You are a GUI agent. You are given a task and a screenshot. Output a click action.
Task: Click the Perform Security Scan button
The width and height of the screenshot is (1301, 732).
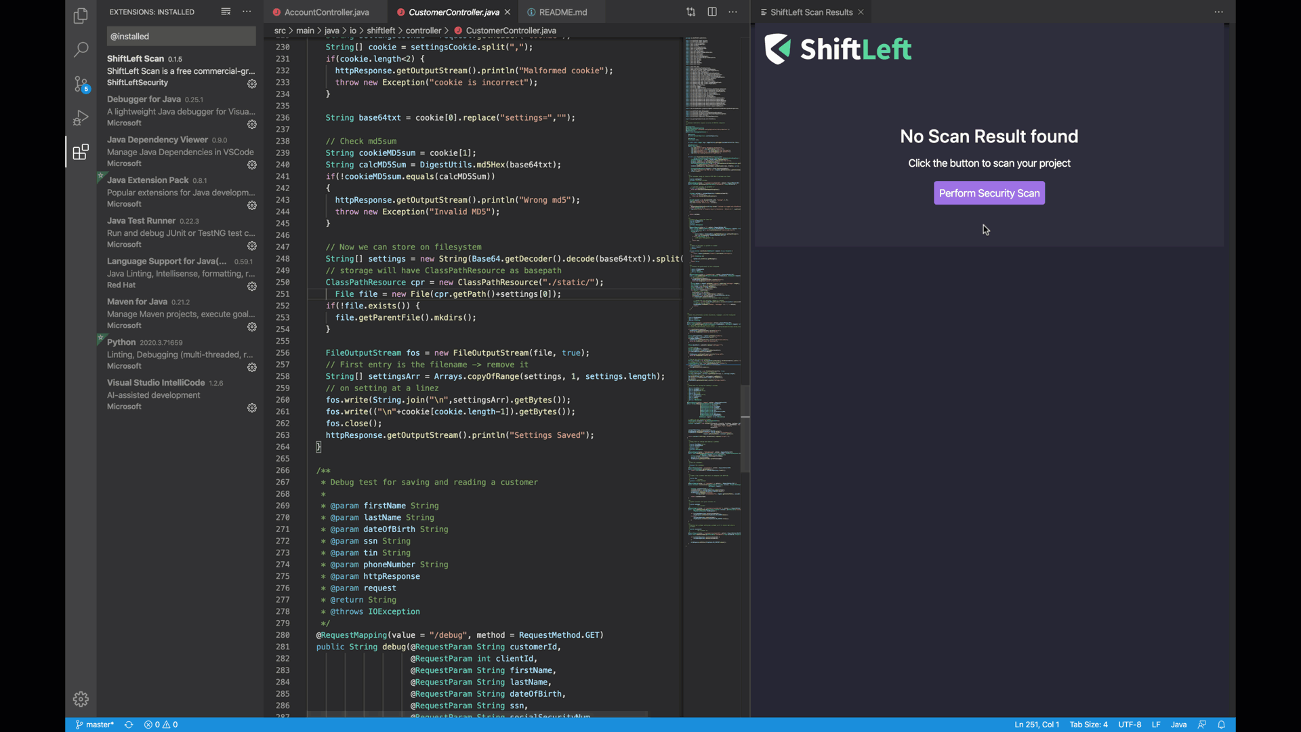pyautogui.click(x=989, y=193)
